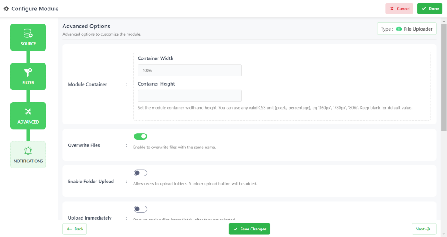Click the Container Height input field
This screenshot has height=237, width=447.
click(189, 96)
